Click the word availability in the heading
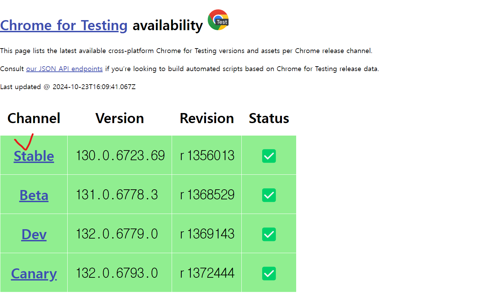481x293 pixels. coord(168,25)
